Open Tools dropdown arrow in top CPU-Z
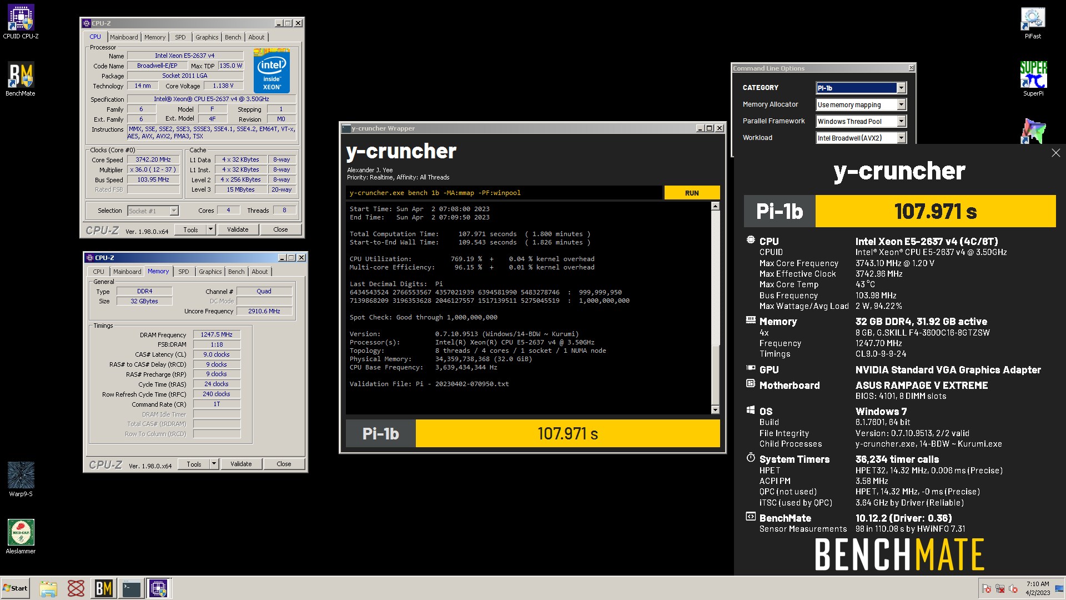The height and width of the screenshot is (600, 1066). point(210,229)
